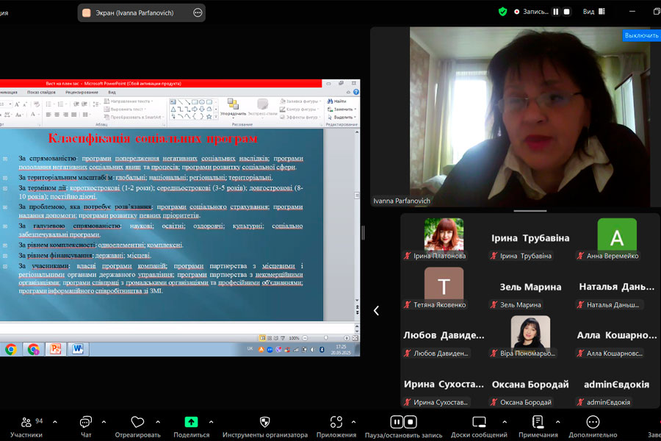Screen dimensions: 661x441
Task: Click PowerPoint help question mark icon
Action: [356, 92]
